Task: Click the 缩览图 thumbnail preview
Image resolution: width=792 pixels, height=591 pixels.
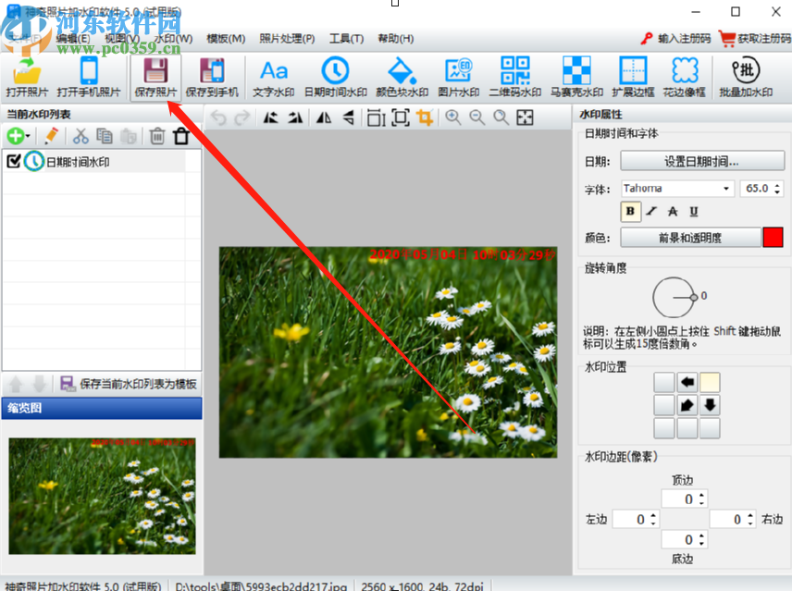Action: (102, 496)
